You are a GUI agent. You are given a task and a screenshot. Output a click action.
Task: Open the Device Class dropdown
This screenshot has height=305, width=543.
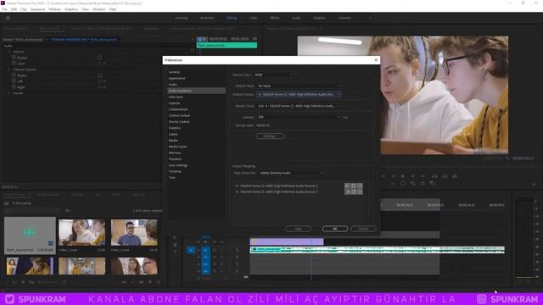click(x=273, y=75)
